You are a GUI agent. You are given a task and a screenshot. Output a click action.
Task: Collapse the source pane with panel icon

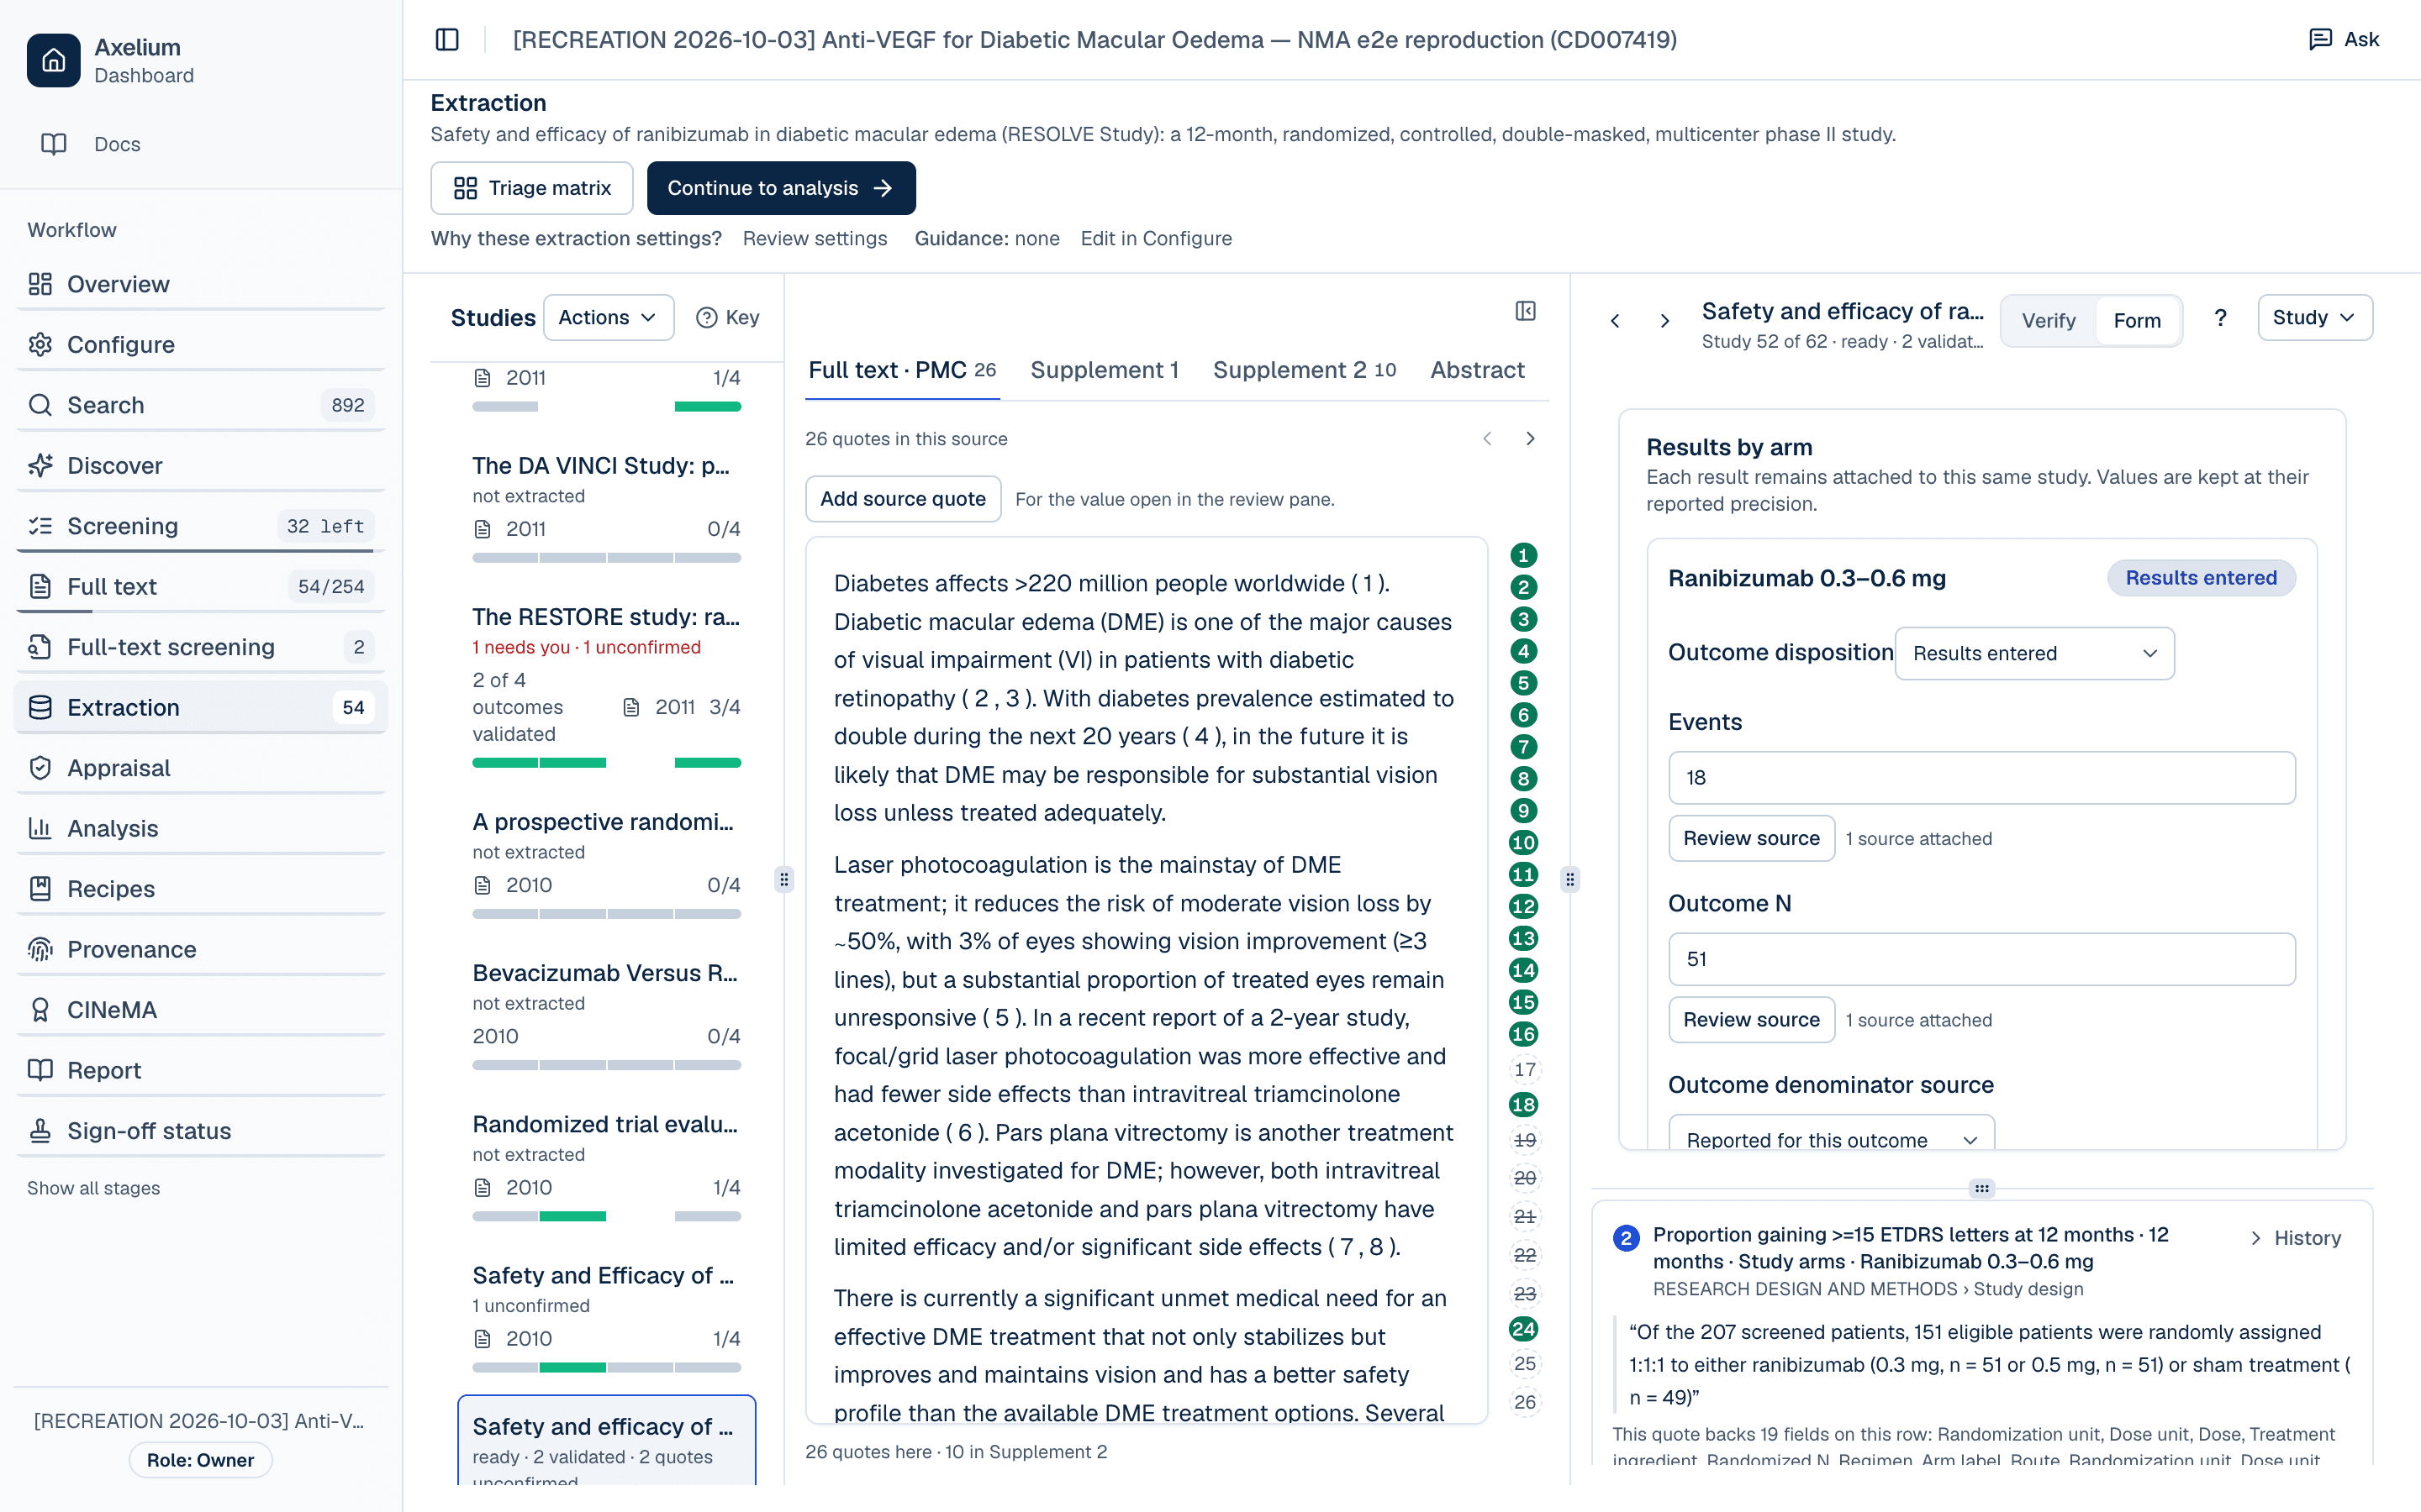click(x=1526, y=311)
